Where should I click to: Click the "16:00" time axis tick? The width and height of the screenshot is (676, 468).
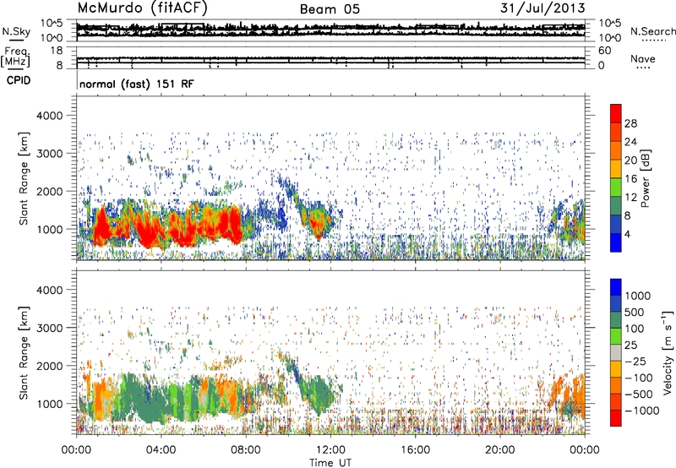(415, 450)
